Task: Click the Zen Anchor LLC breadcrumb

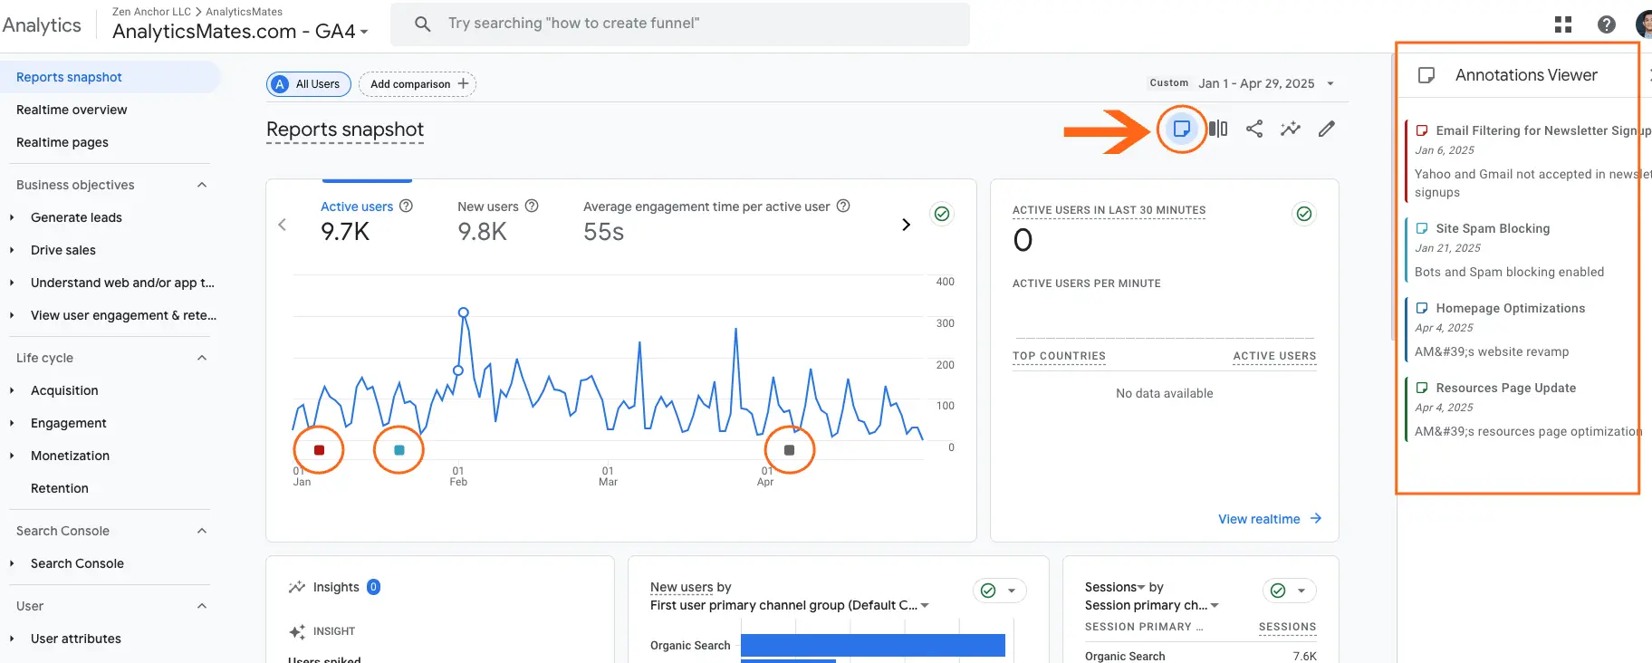Action: click(x=151, y=12)
